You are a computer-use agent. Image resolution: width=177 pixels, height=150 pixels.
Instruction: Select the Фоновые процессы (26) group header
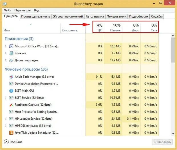26,69
